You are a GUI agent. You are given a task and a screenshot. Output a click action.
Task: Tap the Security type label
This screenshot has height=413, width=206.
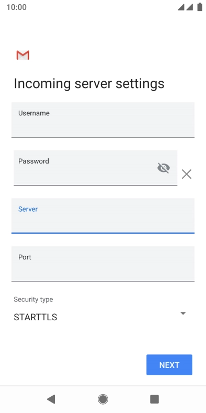(33, 299)
